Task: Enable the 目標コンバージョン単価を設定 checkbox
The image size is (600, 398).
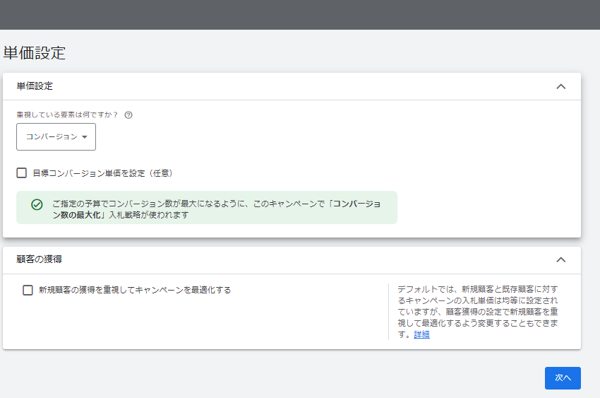Action: (x=21, y=173)
